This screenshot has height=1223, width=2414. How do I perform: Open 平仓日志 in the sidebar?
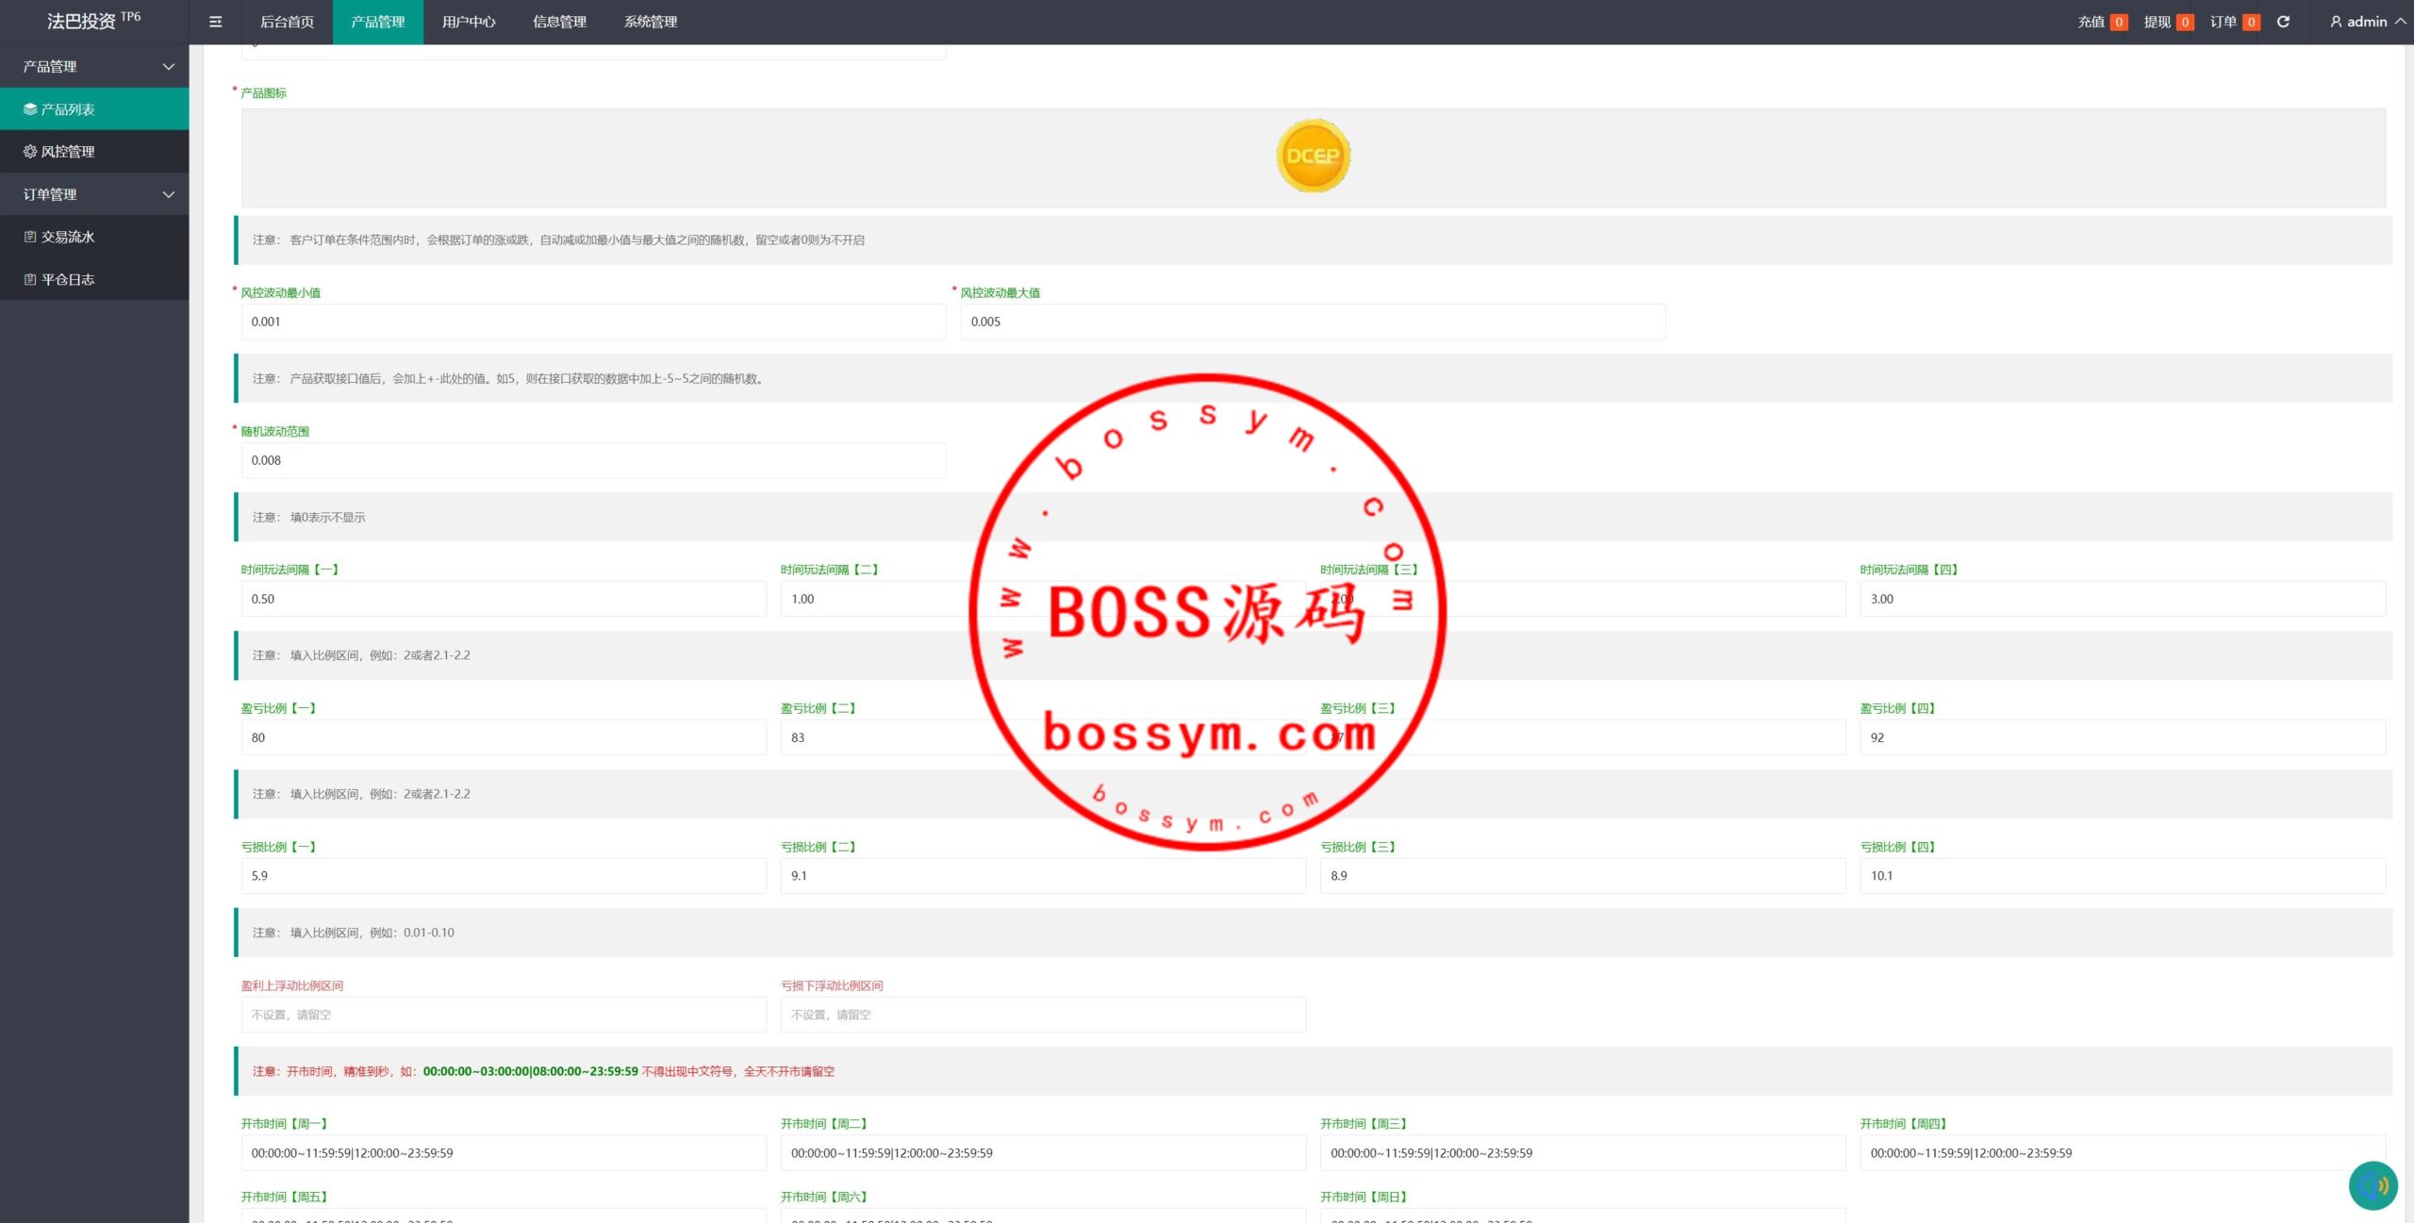[x=94, y=279]
